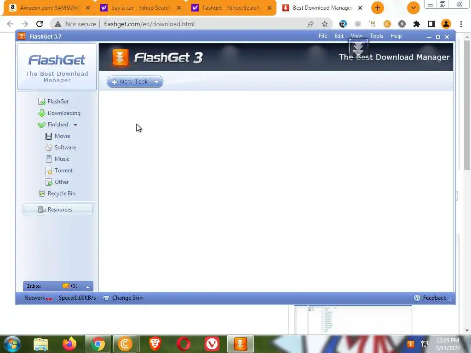471x353 pixels.
Task: Click the Not secure warning indicator
Action: [75, 24]
